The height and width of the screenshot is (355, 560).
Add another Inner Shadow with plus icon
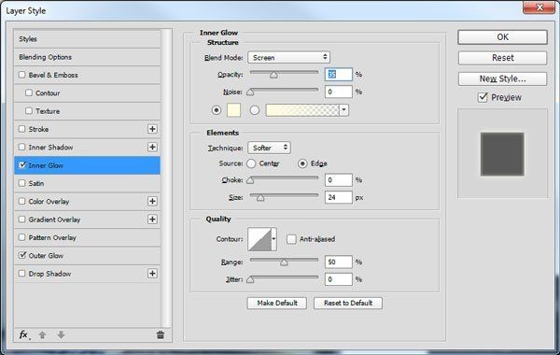tap(152, 147)
